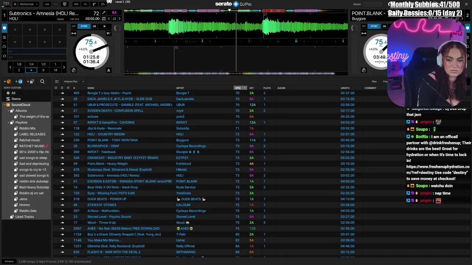Toggle slip mode icon on deck 1

coord(108,33)
